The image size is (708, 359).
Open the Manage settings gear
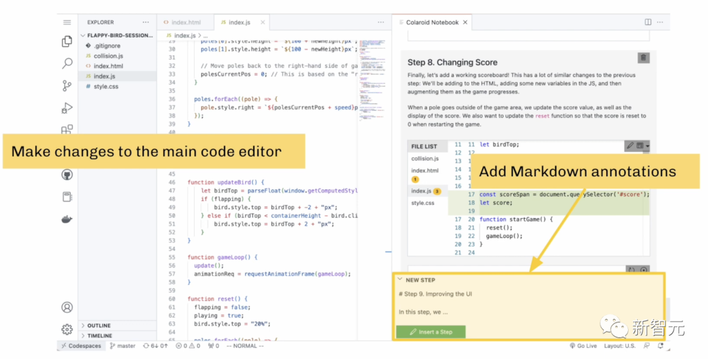(67, 329)
